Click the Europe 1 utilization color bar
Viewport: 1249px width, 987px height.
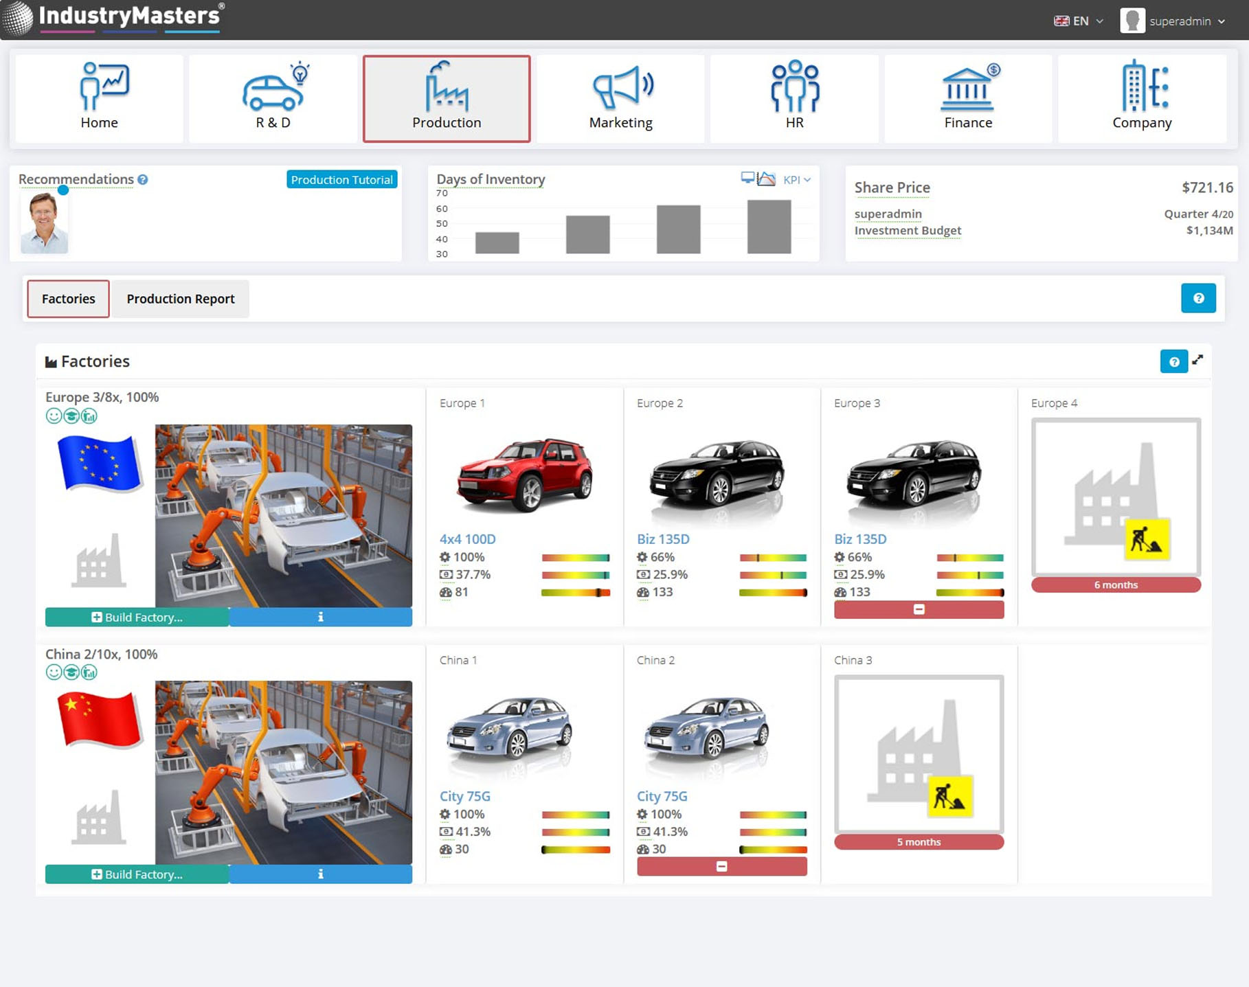point(575,558)
